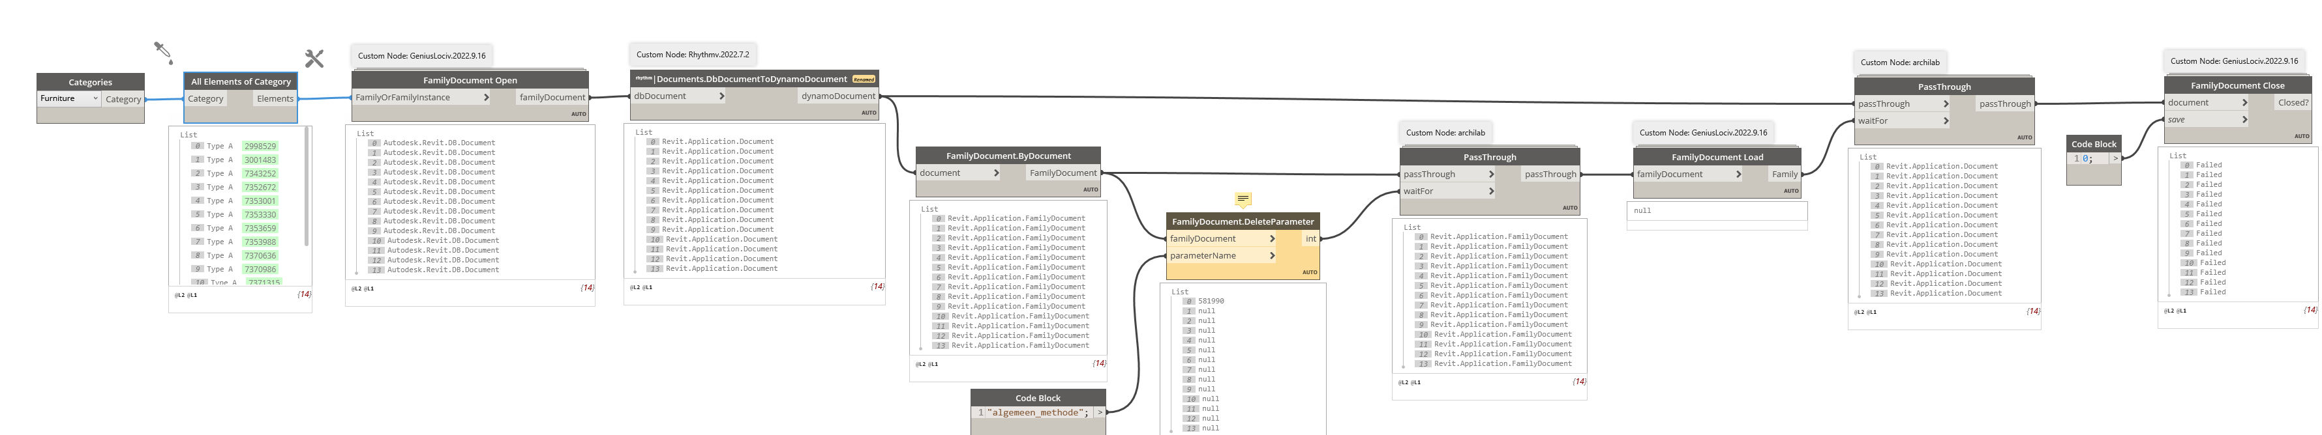Click the Category output port on Categories node
Screen dimensions: 2322x435
123,99
